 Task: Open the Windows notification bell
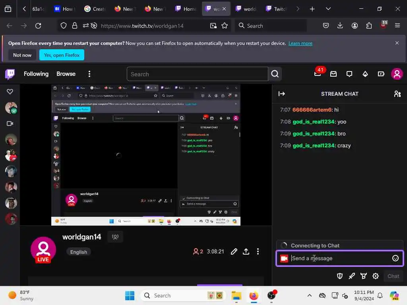380,295
